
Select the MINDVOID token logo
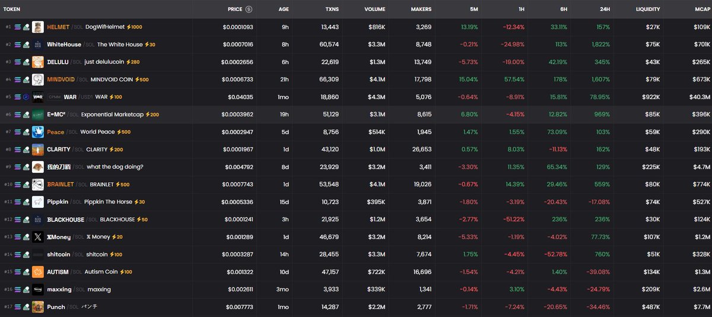pos(37,80)
